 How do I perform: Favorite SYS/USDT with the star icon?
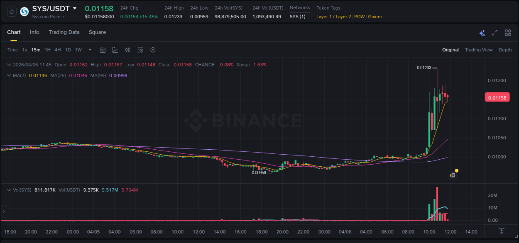click(12, 12)
